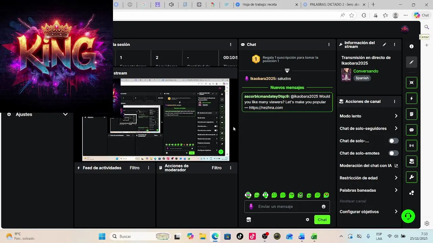Click the lightning bolt icon in right sidebar
Screen dimensions: 433x243
pos(412,99)
